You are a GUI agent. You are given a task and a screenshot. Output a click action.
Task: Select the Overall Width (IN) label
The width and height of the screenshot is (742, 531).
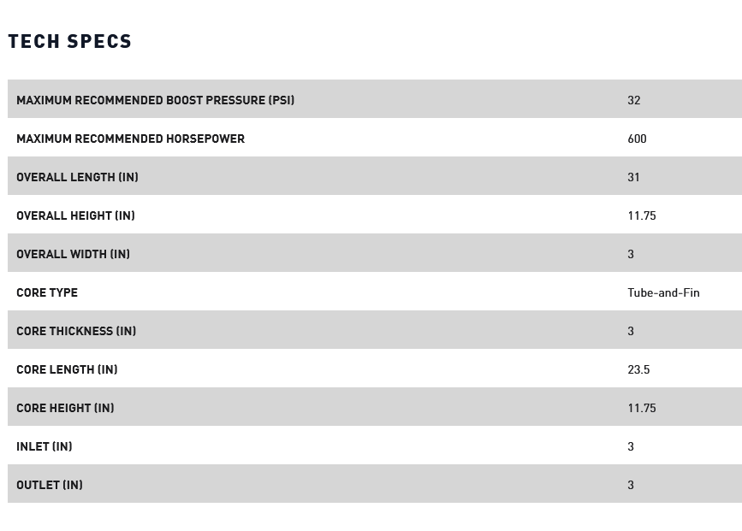(x=73, y=254)
